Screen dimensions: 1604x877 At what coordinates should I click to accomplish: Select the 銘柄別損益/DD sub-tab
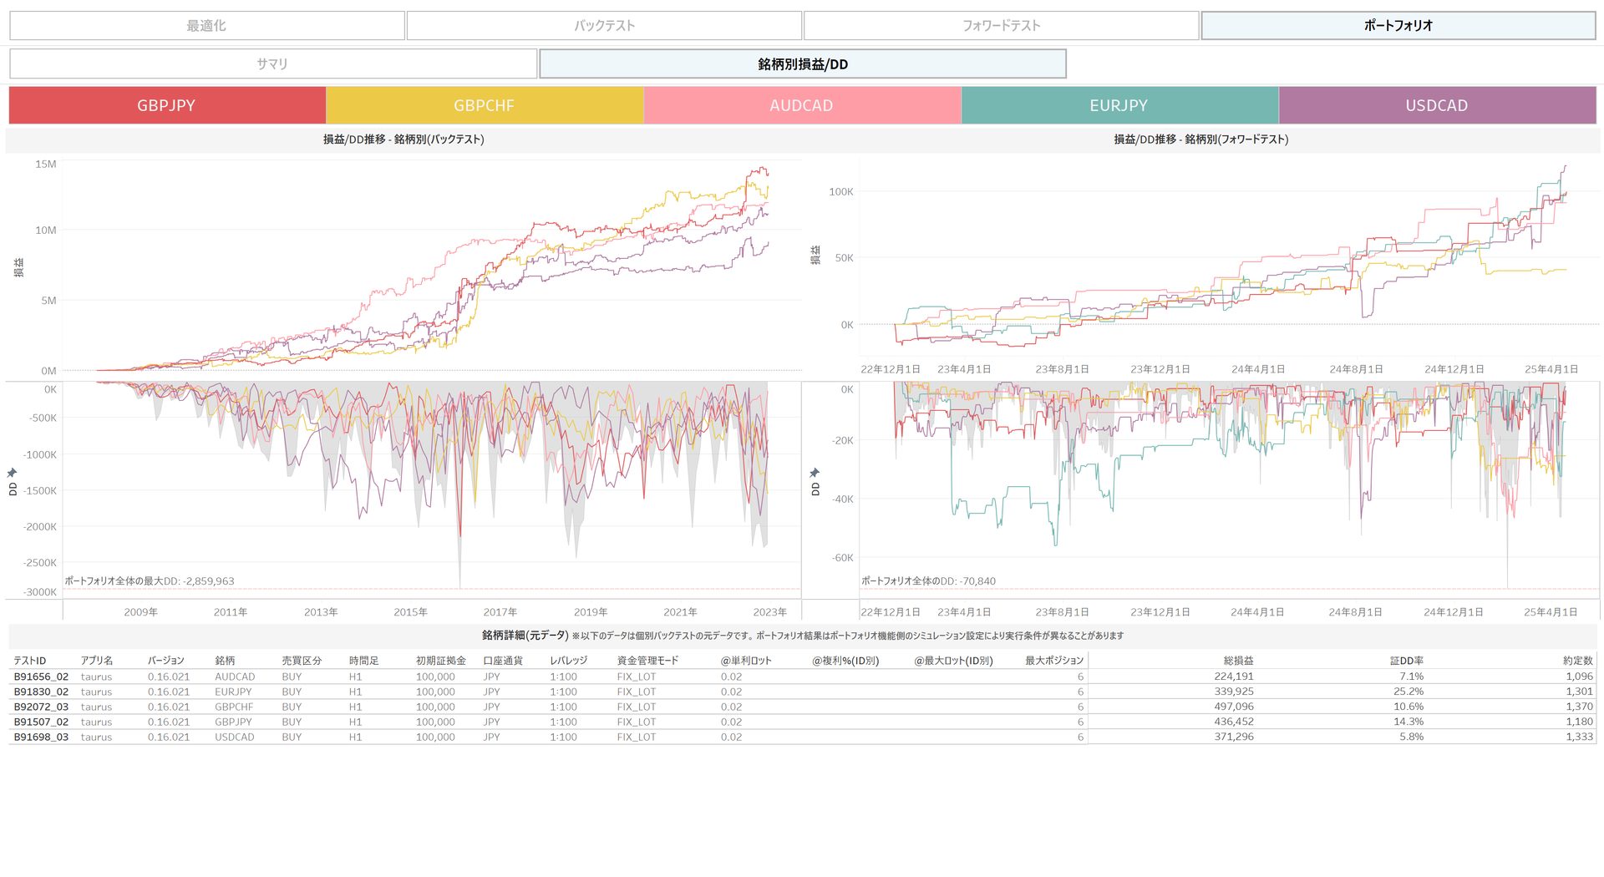pyautogui.click(x=802, y=64)
